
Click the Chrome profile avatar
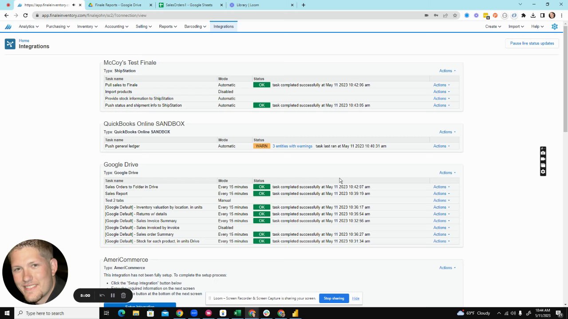pyautogui.click(x=552, y=16)
